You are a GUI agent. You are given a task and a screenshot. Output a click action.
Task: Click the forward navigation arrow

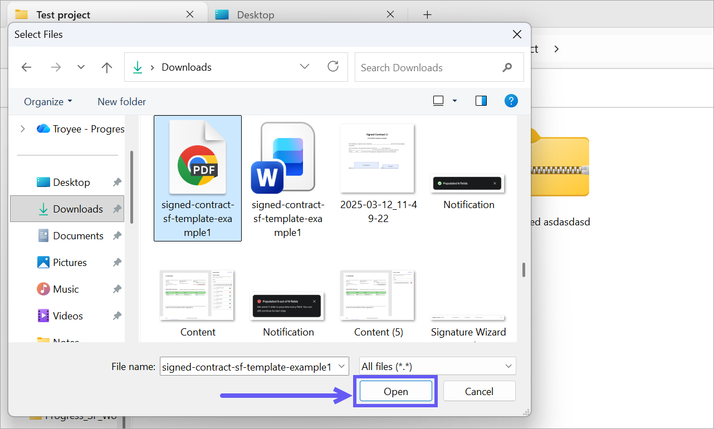(55, 67)
